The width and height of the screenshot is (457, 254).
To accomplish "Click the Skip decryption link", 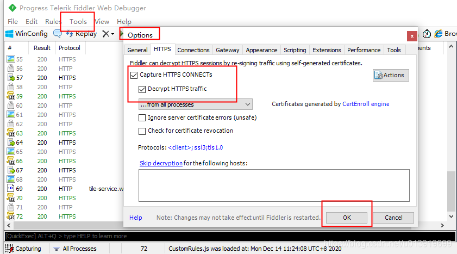I will (161, 163).
